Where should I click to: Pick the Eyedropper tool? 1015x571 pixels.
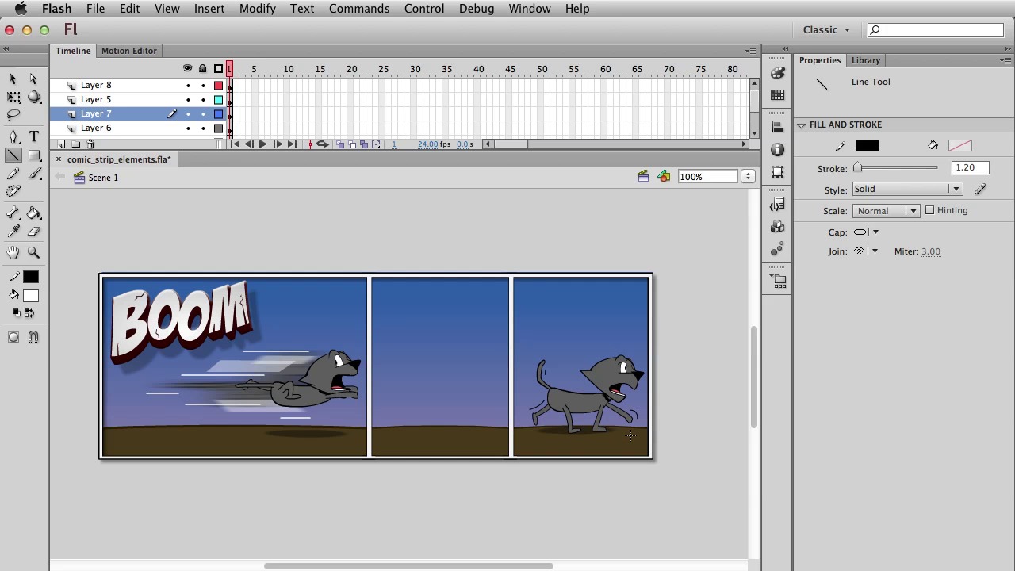point(13,232)
